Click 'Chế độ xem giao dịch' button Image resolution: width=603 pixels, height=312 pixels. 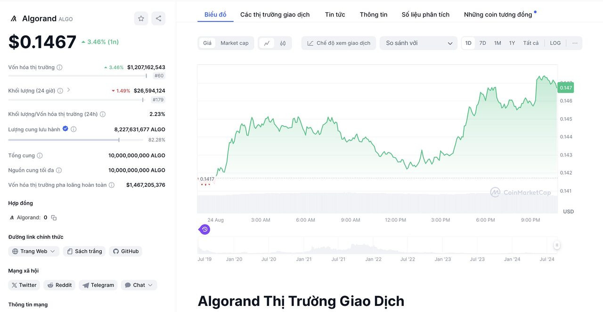340,42
